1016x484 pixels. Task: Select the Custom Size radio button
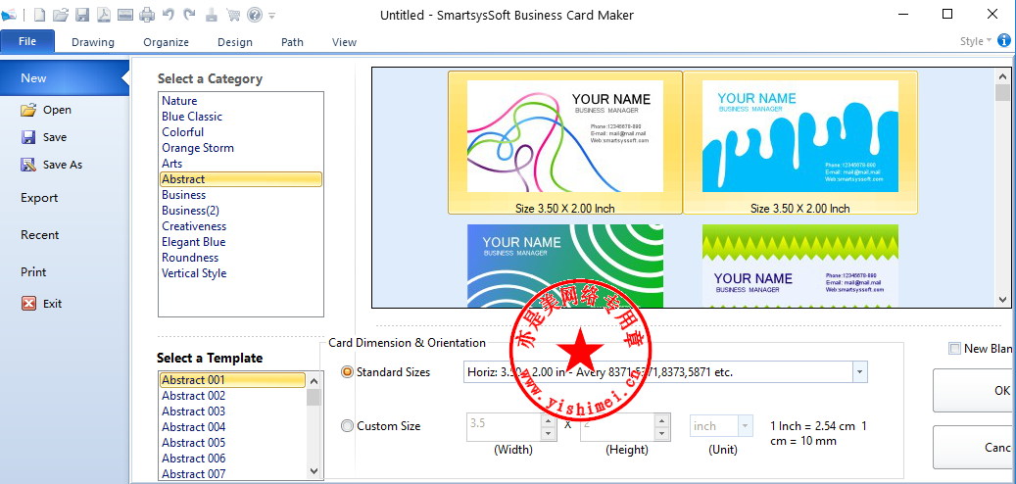(347, 425)
